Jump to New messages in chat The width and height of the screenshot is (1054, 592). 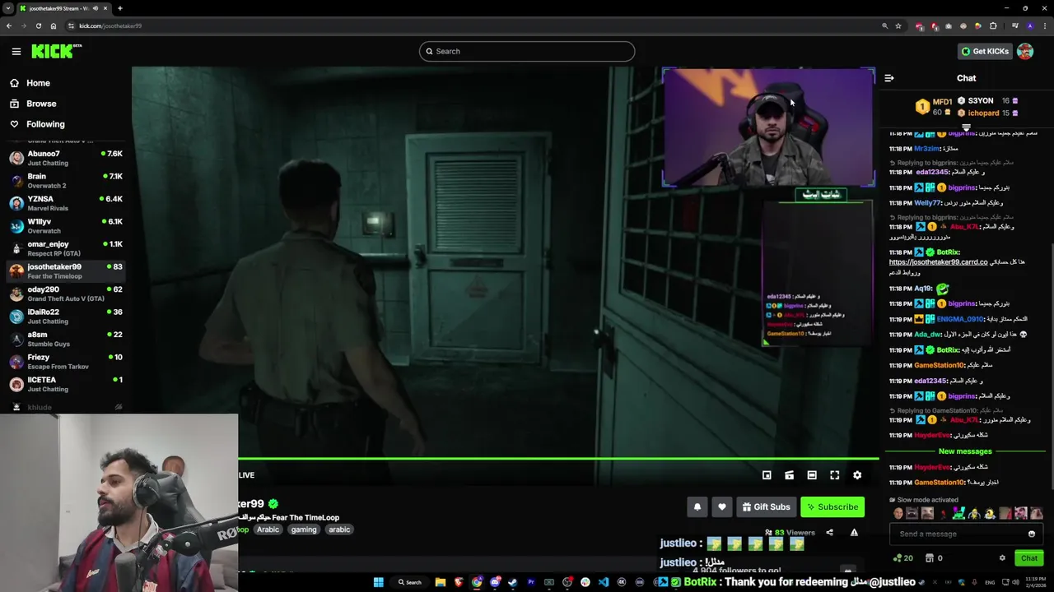[x=965, y=451]
